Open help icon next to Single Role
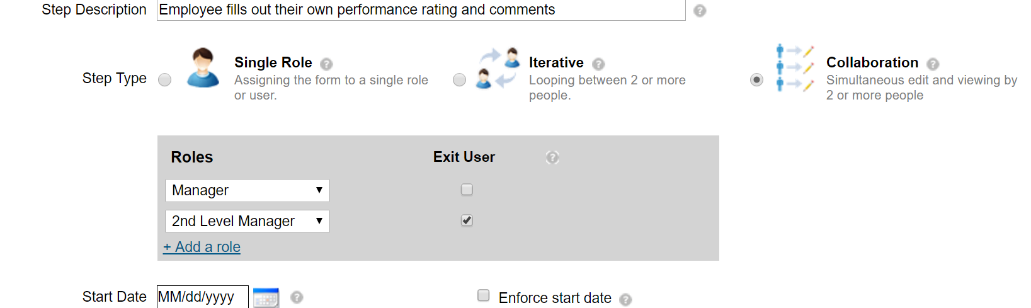 click(326, 64)
